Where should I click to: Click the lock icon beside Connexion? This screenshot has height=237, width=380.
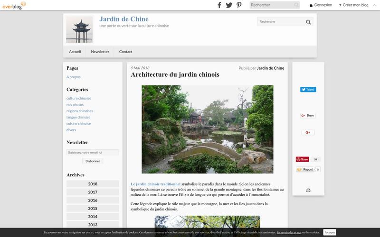tap(311, 5)
